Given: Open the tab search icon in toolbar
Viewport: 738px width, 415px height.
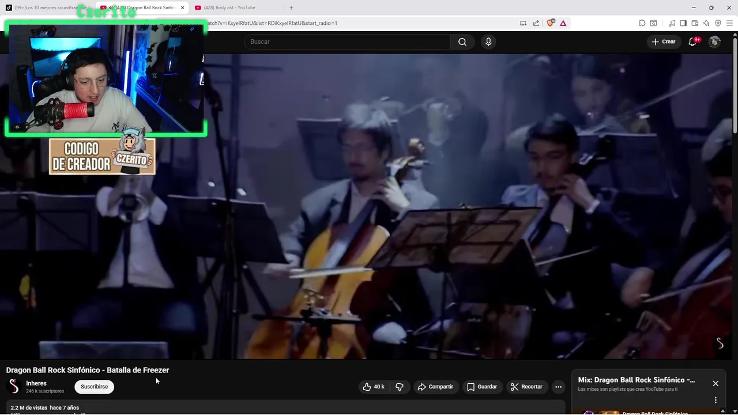Looking at the screenshot, I should coord(653,23).
